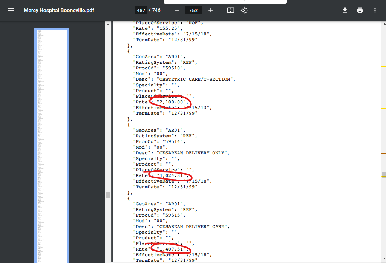Click document scrollbar up arrow
Image resolution: width=386 pixels, height=263 pixels.
tap(384, 24)
